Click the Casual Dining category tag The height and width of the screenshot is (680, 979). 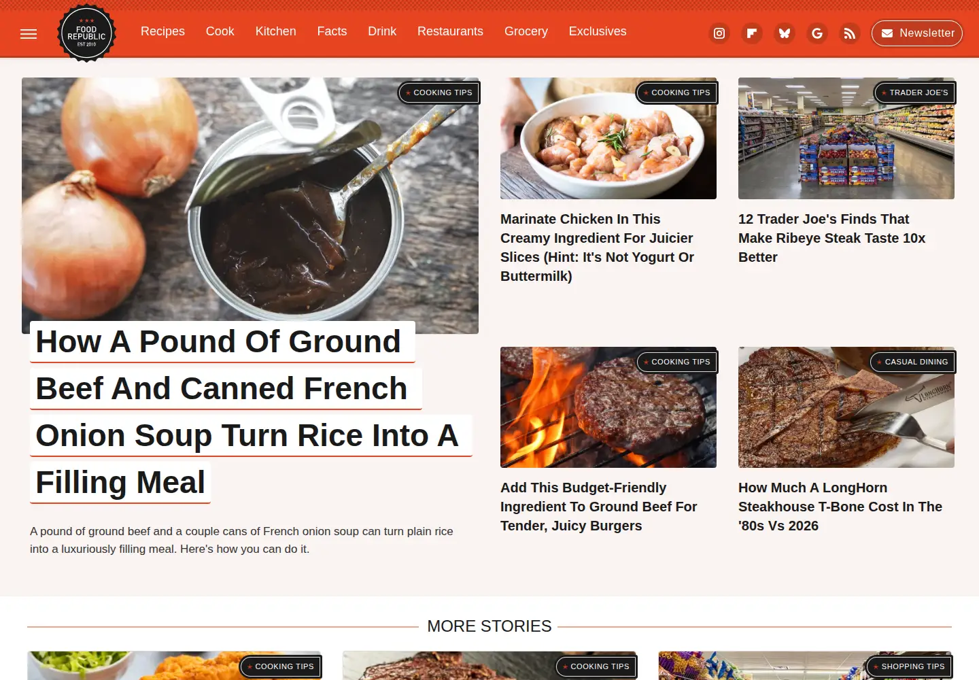(913, 362)
